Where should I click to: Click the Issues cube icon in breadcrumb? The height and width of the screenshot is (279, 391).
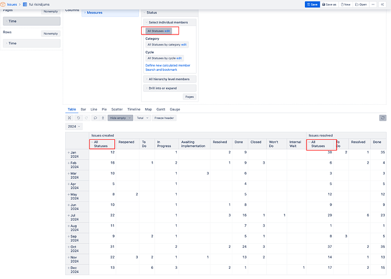click(x=3, y=4)
